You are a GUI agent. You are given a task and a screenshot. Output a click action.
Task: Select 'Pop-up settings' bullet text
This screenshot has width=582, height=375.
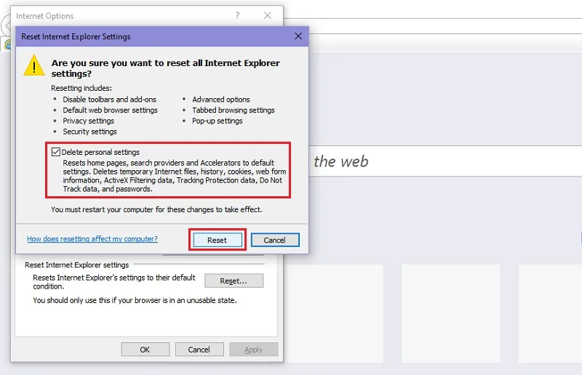[x=217, y=121]
